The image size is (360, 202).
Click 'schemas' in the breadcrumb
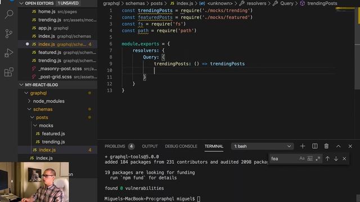click(x=135, y=3)
